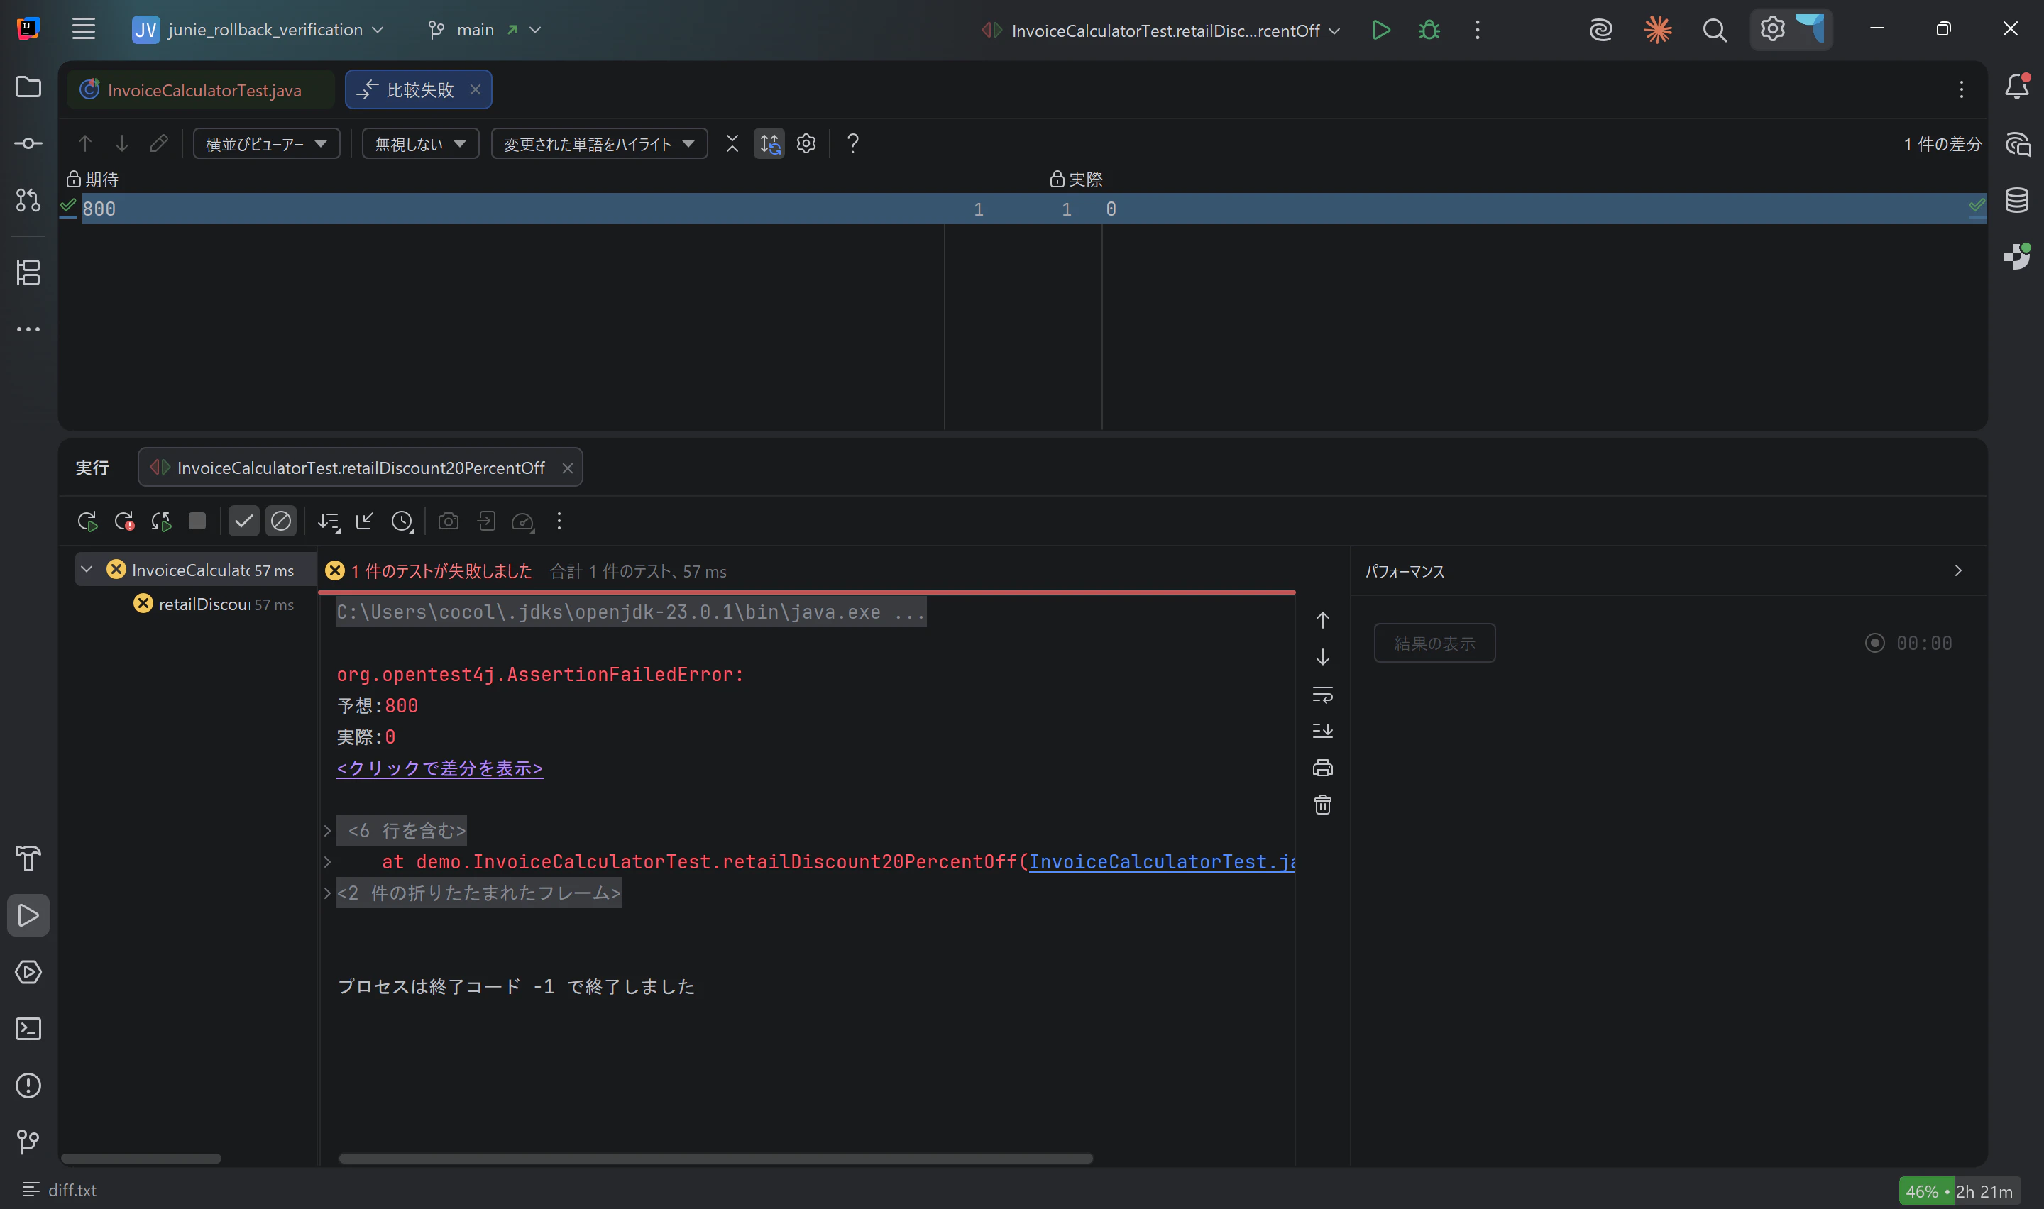Open the Commit tool window
This screenshot has width=2044, height=1209.
coord(28,143)
